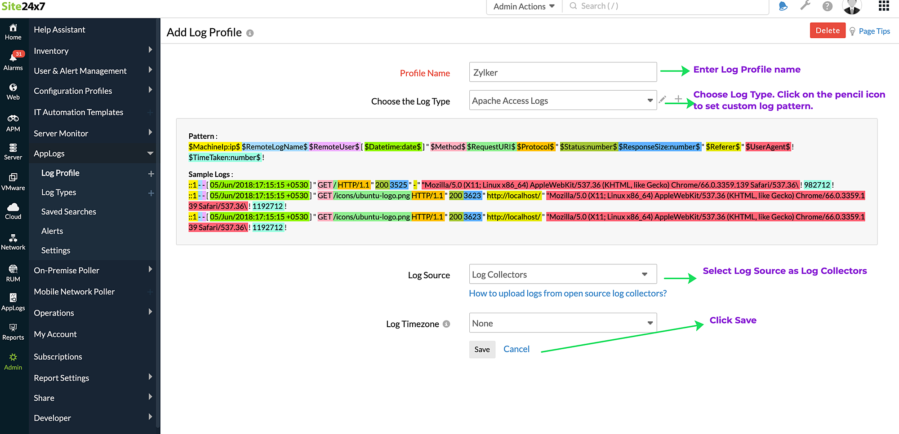Open the APM section in left rail
The image size is (899, 434).
pyautogui.click(x=13, y=123)
